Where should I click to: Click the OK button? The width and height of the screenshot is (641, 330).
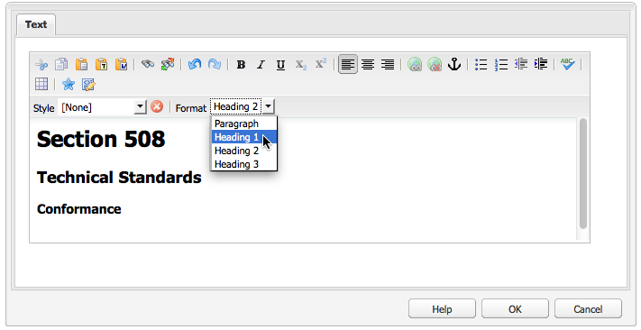coord(515,309)
